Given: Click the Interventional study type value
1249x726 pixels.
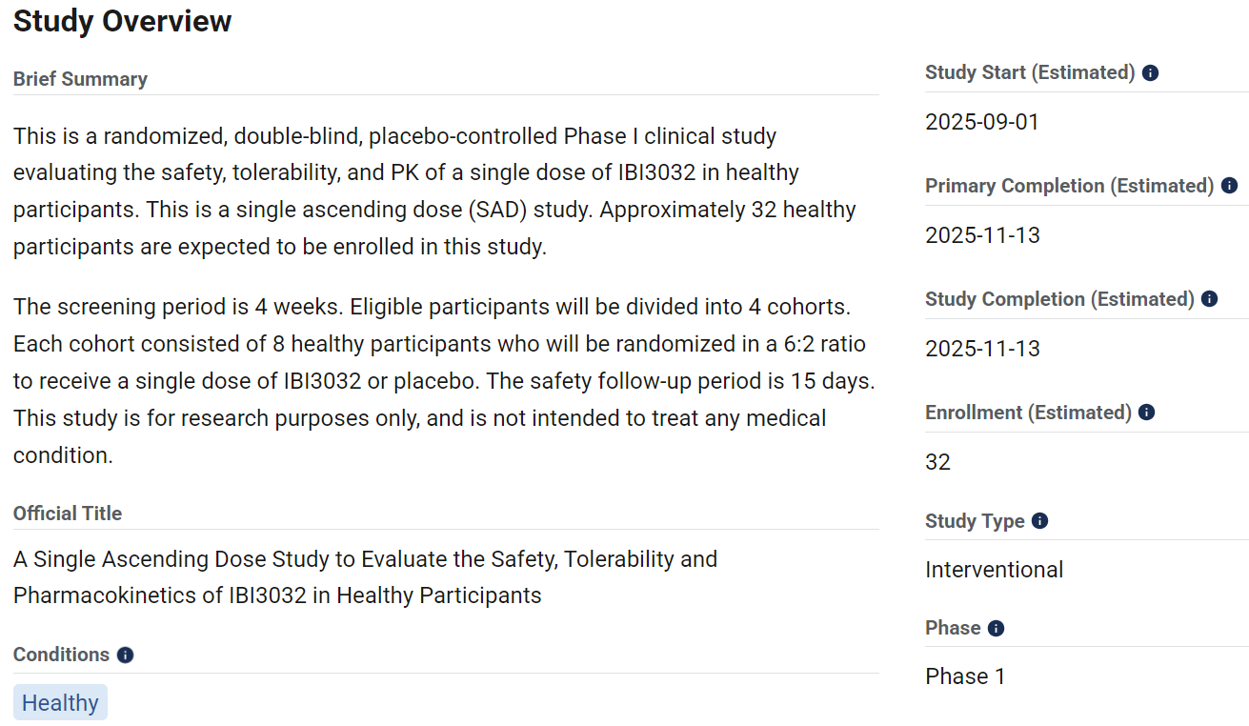Looking at the screenshot, I should [x=994, y=570].
